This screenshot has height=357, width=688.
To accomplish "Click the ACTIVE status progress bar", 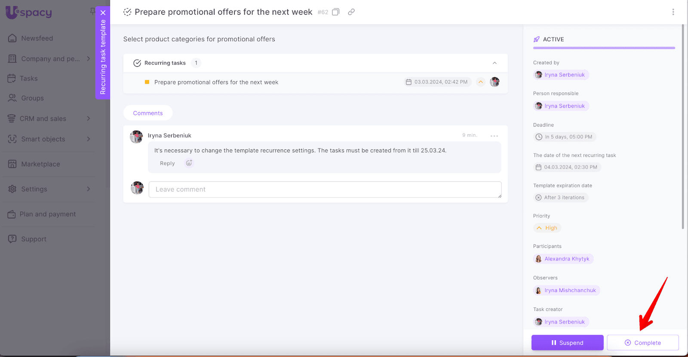I will 604,48.
